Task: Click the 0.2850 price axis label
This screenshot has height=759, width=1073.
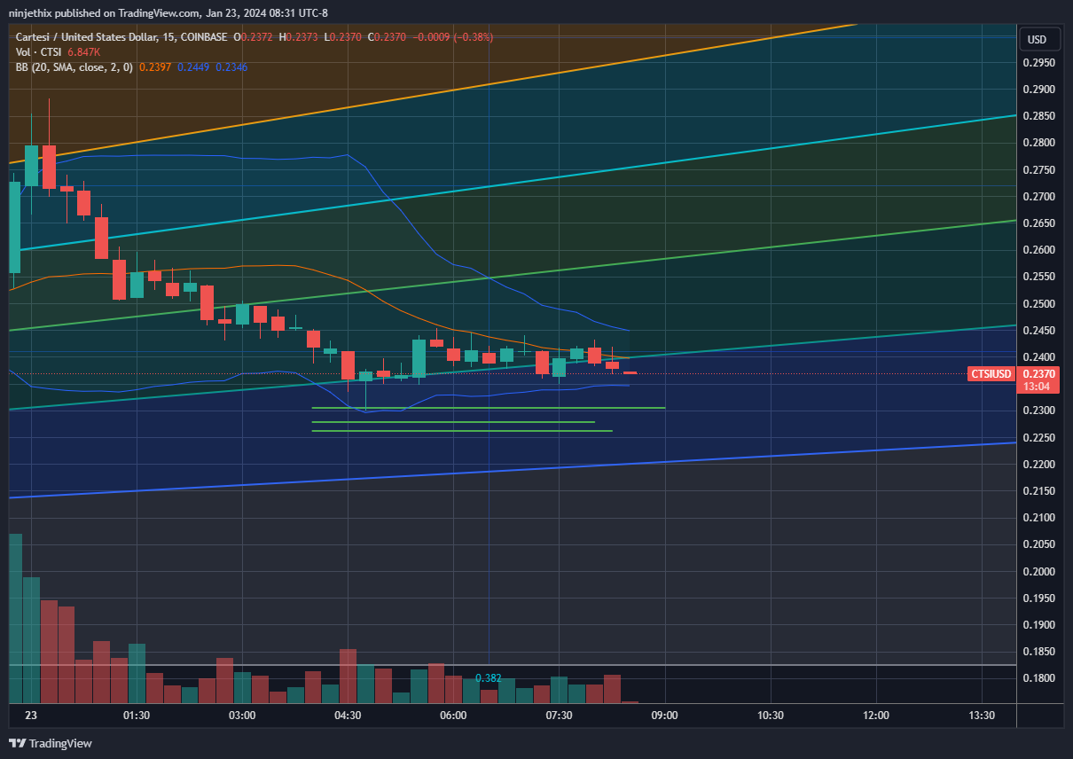Action: coord(1038,116)
